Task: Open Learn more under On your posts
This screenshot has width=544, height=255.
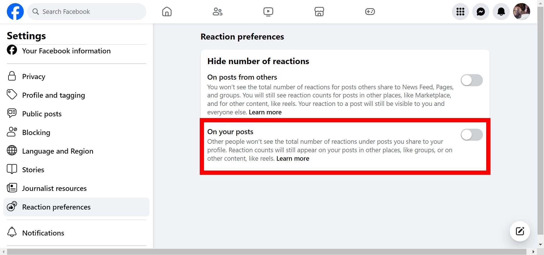Action: (292, 158)
